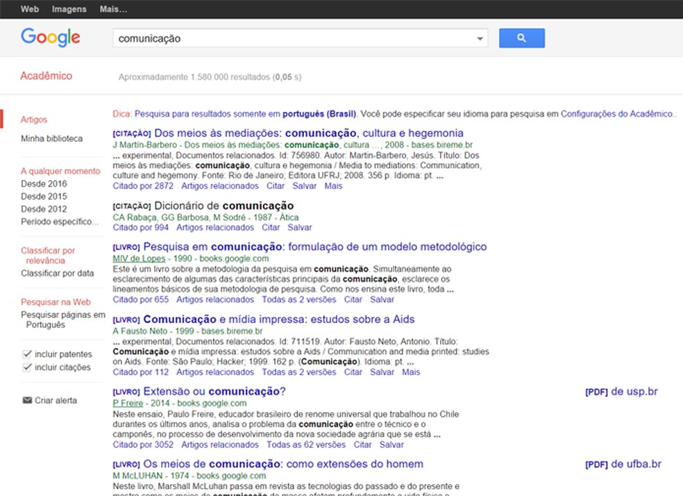The height and width of the screenshot is (496, 683).
Task: Click the envelope icon beside Criar alerta
Action: [x=27, y=400]
